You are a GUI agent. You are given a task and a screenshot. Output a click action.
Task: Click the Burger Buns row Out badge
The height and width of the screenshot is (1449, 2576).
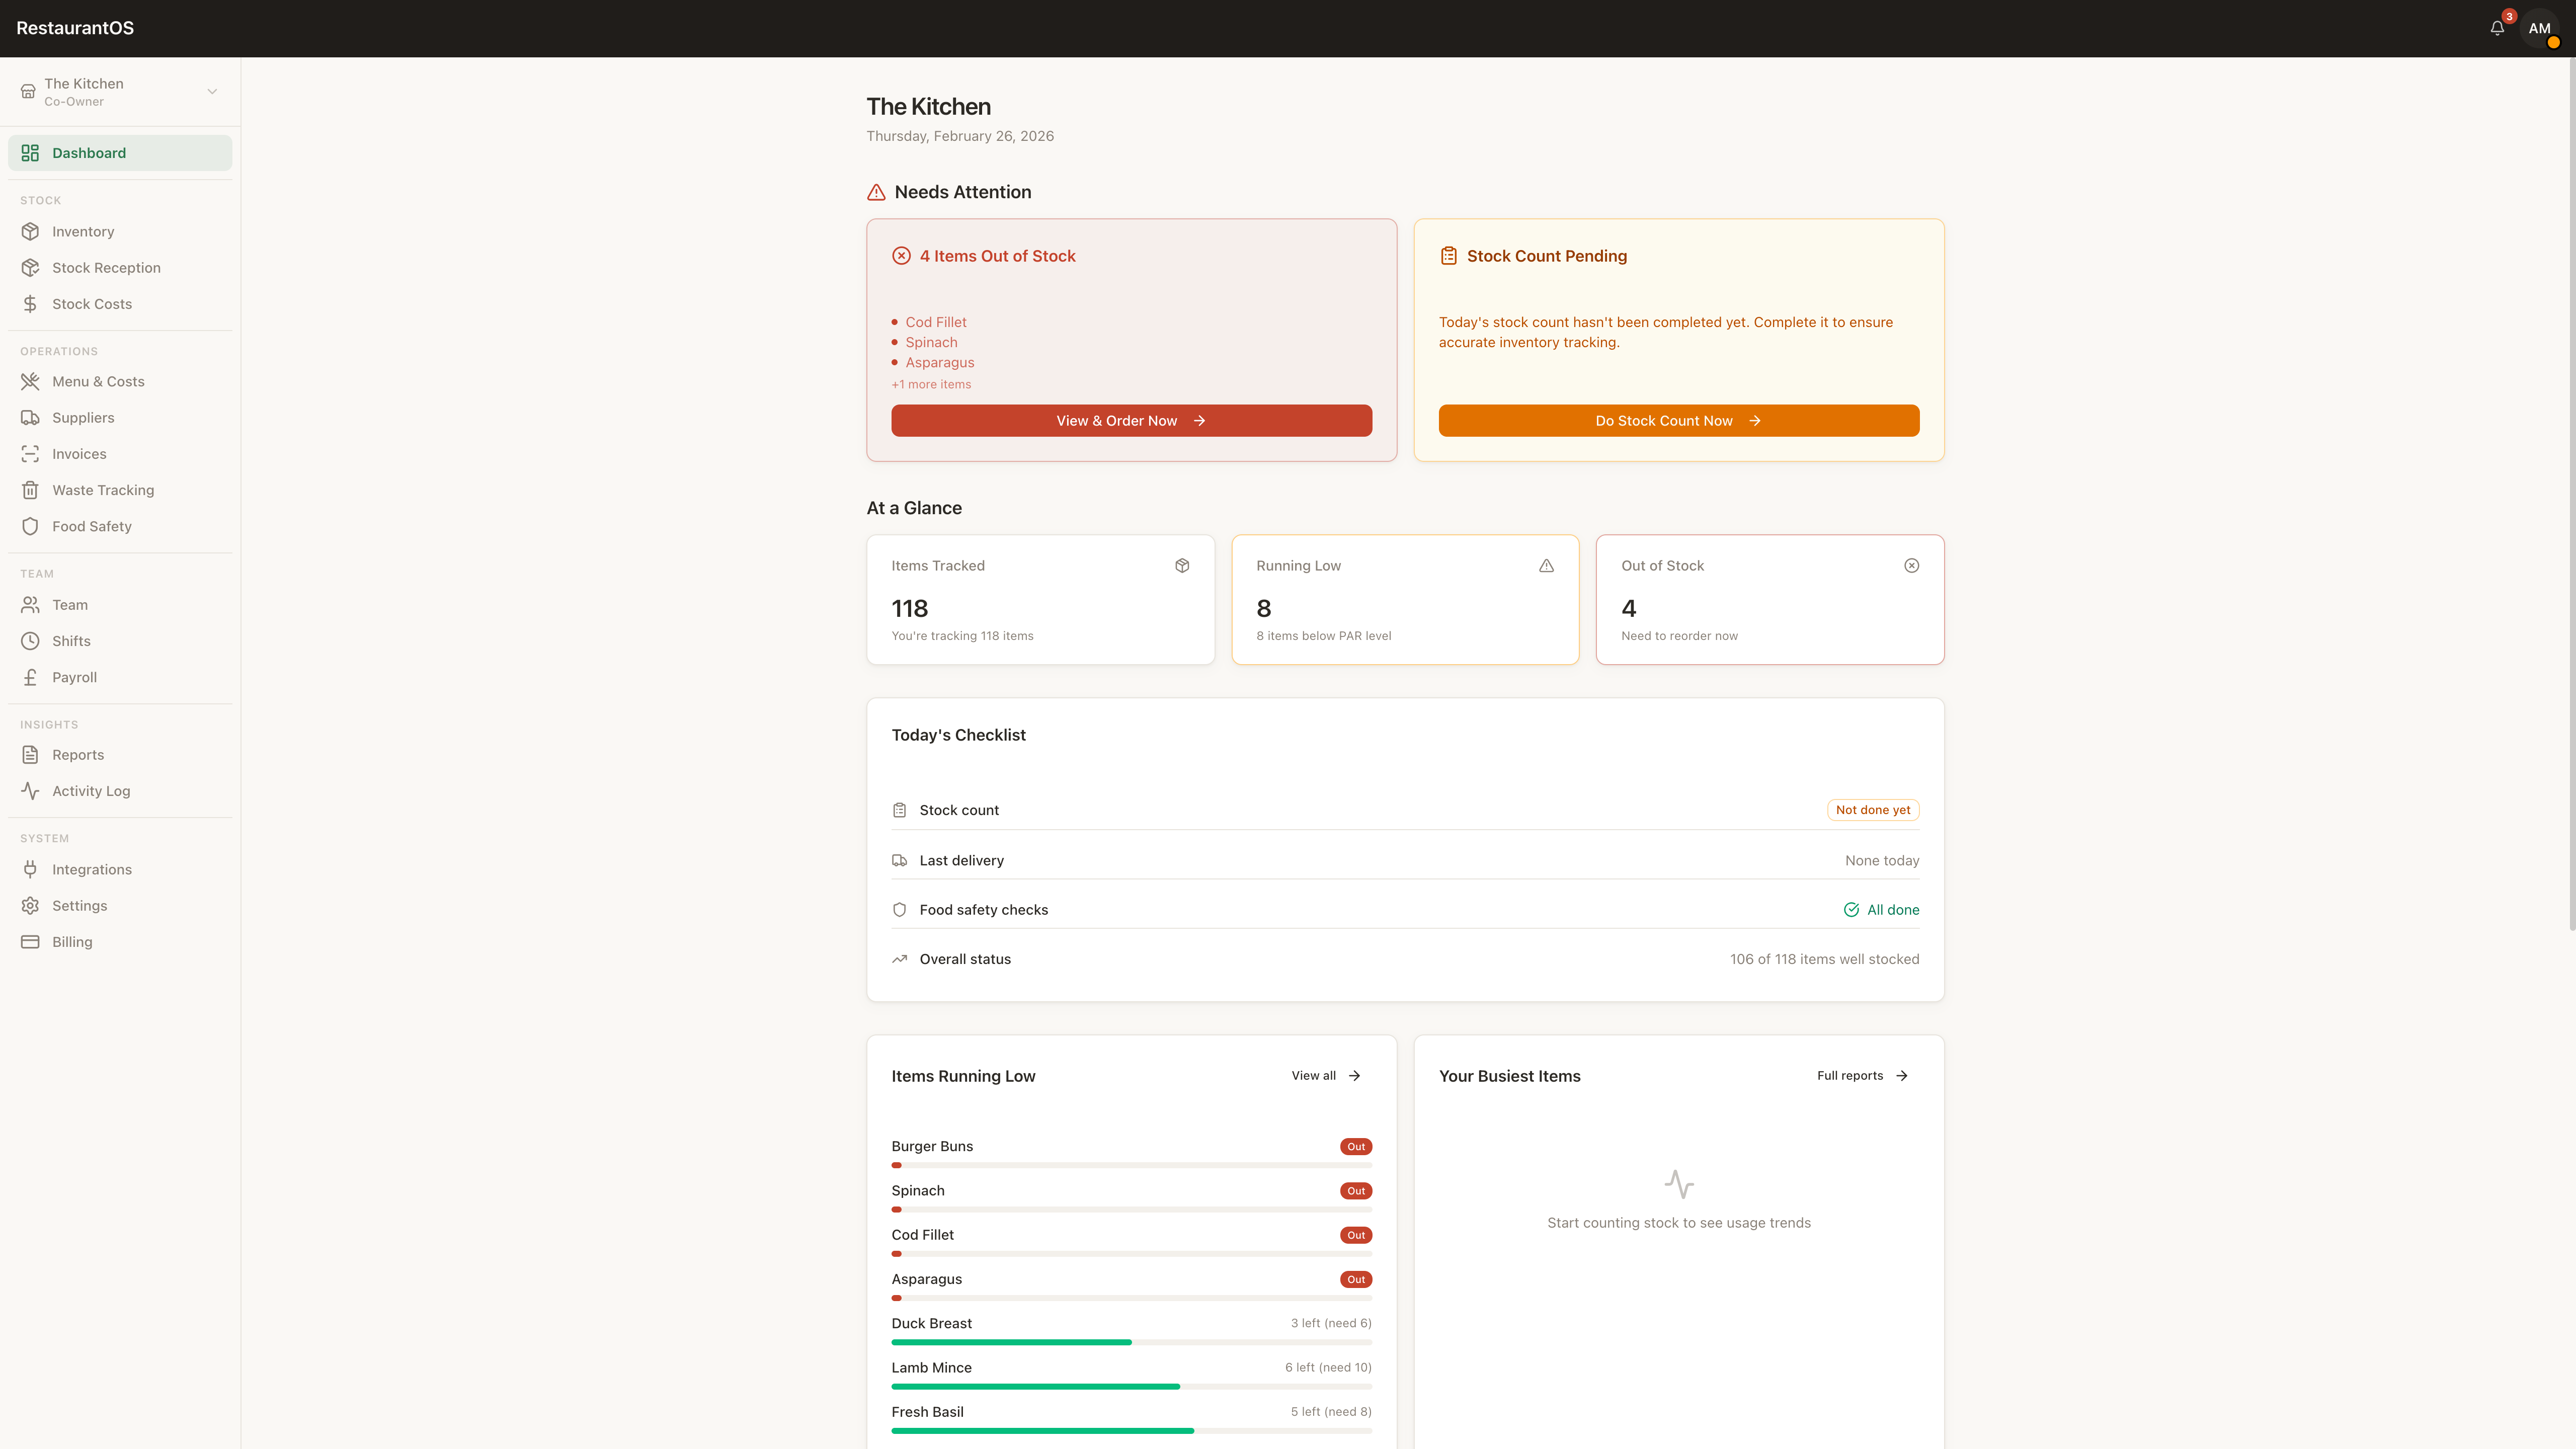coord(1355,1147)
